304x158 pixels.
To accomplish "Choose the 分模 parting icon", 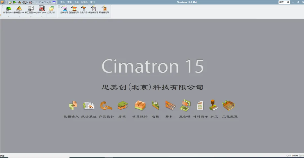I will 123,105.
